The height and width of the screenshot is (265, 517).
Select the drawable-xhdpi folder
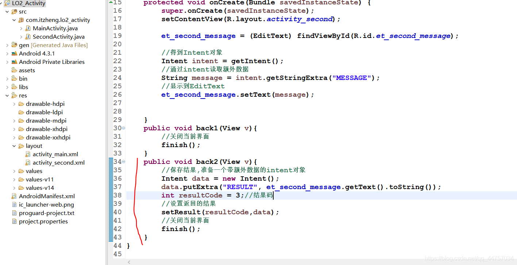coord(47,129)
